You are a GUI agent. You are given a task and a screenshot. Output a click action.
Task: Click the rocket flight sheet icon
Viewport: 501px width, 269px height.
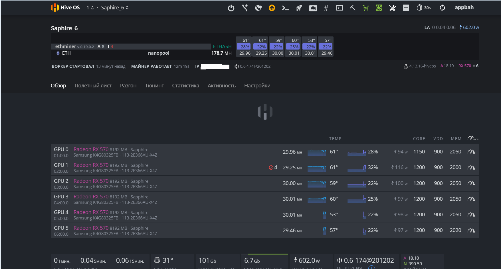point(299,8)
